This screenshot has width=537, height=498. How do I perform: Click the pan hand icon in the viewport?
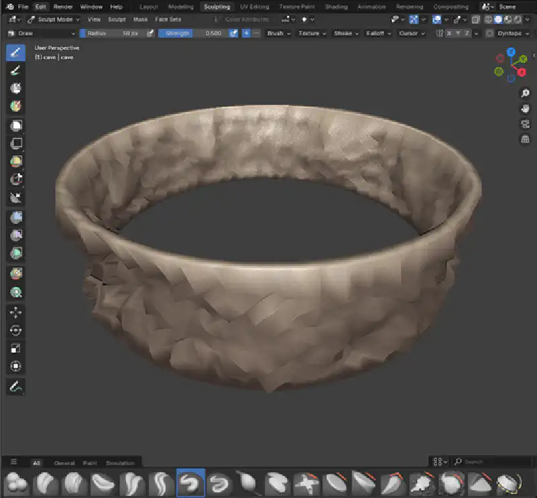coord(525,108)
